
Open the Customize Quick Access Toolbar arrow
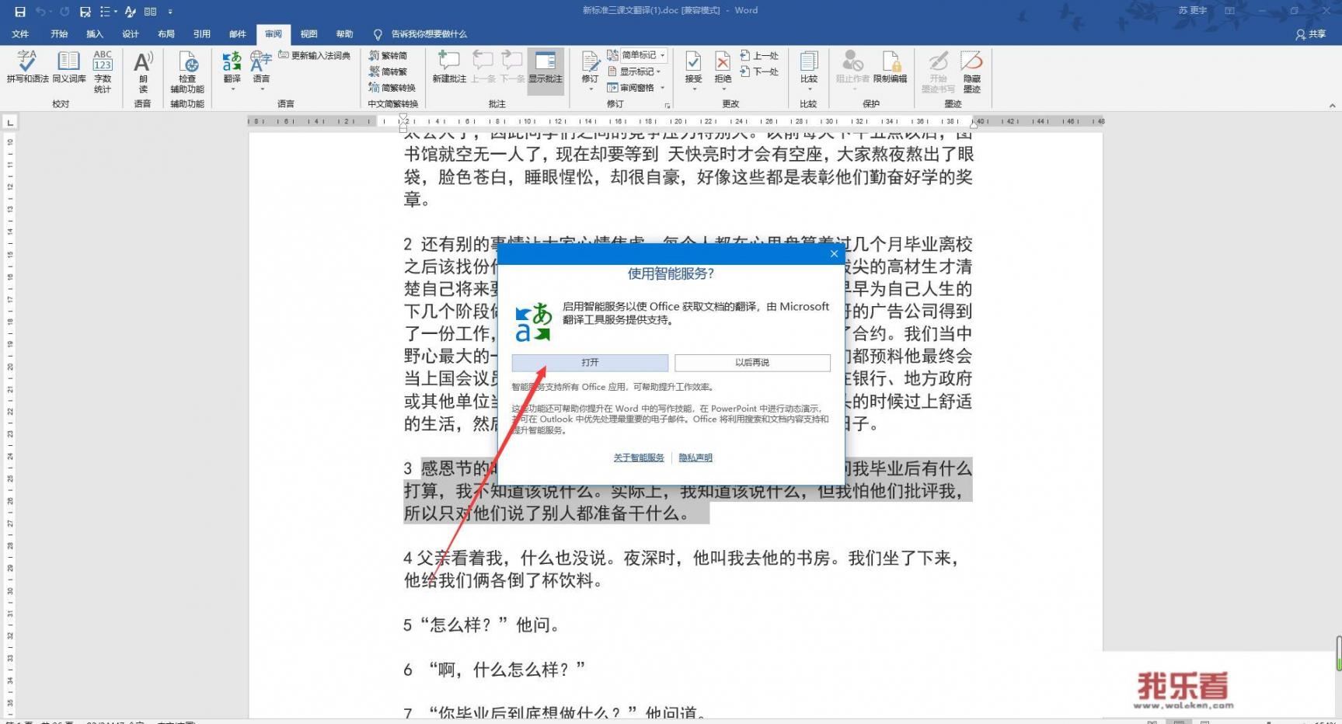170,12
